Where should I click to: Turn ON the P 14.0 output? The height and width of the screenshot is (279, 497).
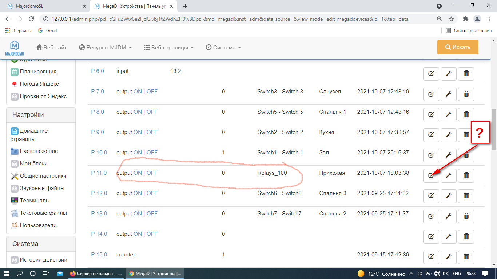tap(138, 234)
